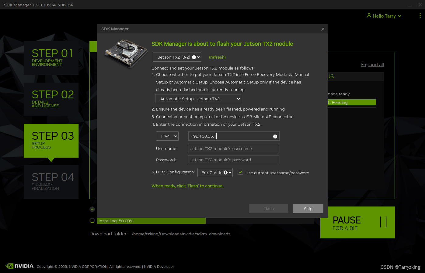Click the info icon inside the IP address field

275,136
